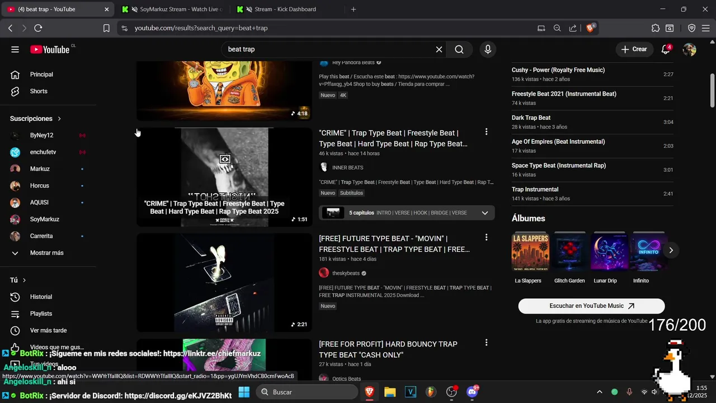
Task: Open a new browser tab
Action: pos(353,10)
